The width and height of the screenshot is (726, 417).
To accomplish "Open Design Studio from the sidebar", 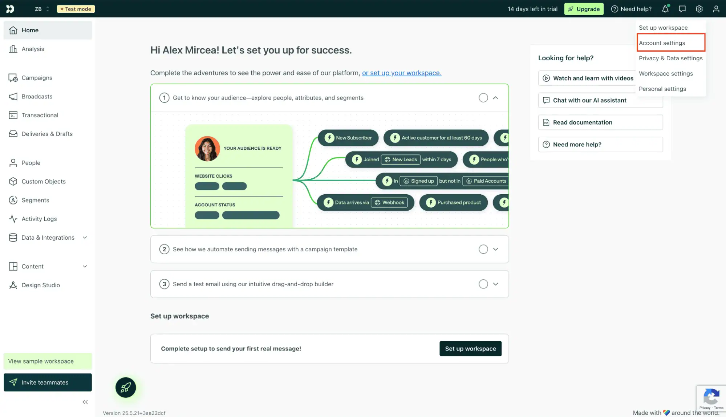I will point(41,285).
